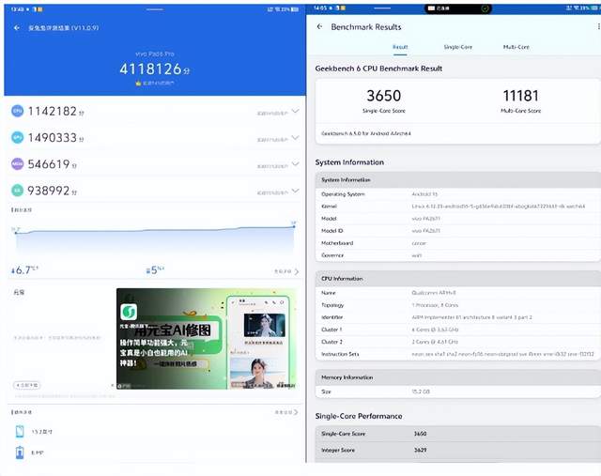Tap the Single-Core Performance heading

pos(359,416)
